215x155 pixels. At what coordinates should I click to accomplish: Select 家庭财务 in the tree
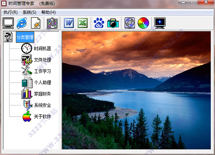[x=43, y=94]
